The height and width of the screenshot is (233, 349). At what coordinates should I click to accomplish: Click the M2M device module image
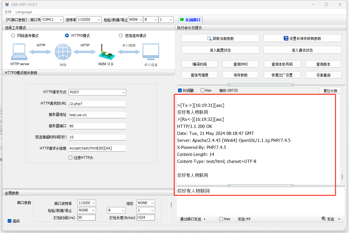105,53
